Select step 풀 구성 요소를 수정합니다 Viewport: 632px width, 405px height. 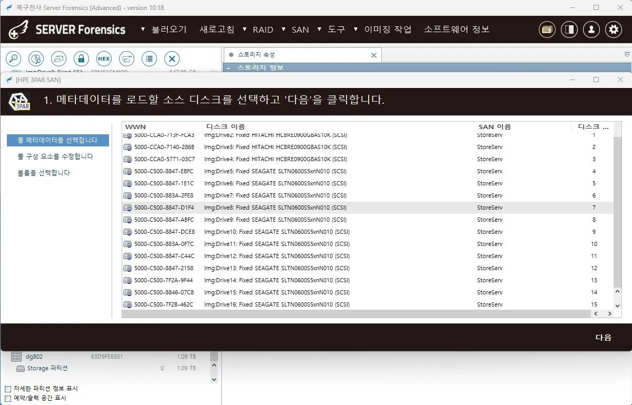[55, 156]
